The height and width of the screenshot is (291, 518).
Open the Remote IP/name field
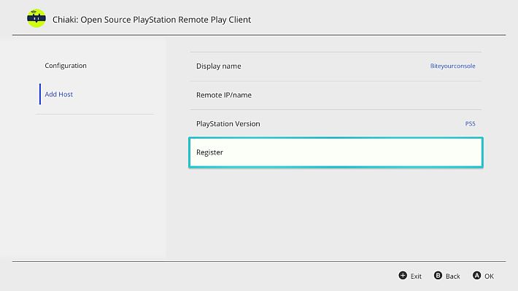(x=336, y=95)
